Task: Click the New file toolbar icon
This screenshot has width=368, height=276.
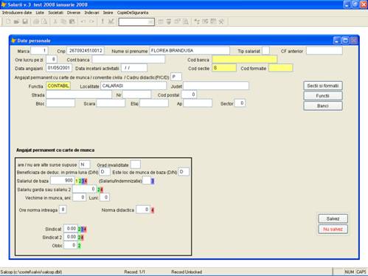Action: coord(8,21)
